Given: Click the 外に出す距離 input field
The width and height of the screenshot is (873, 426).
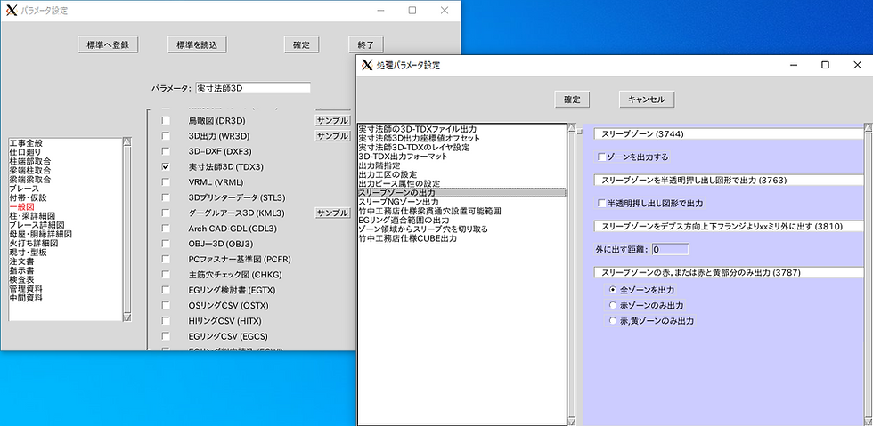Looking at the screenshot, I should pos(670,250).
